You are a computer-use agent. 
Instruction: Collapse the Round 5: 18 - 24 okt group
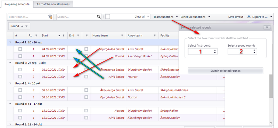(10, 124)
